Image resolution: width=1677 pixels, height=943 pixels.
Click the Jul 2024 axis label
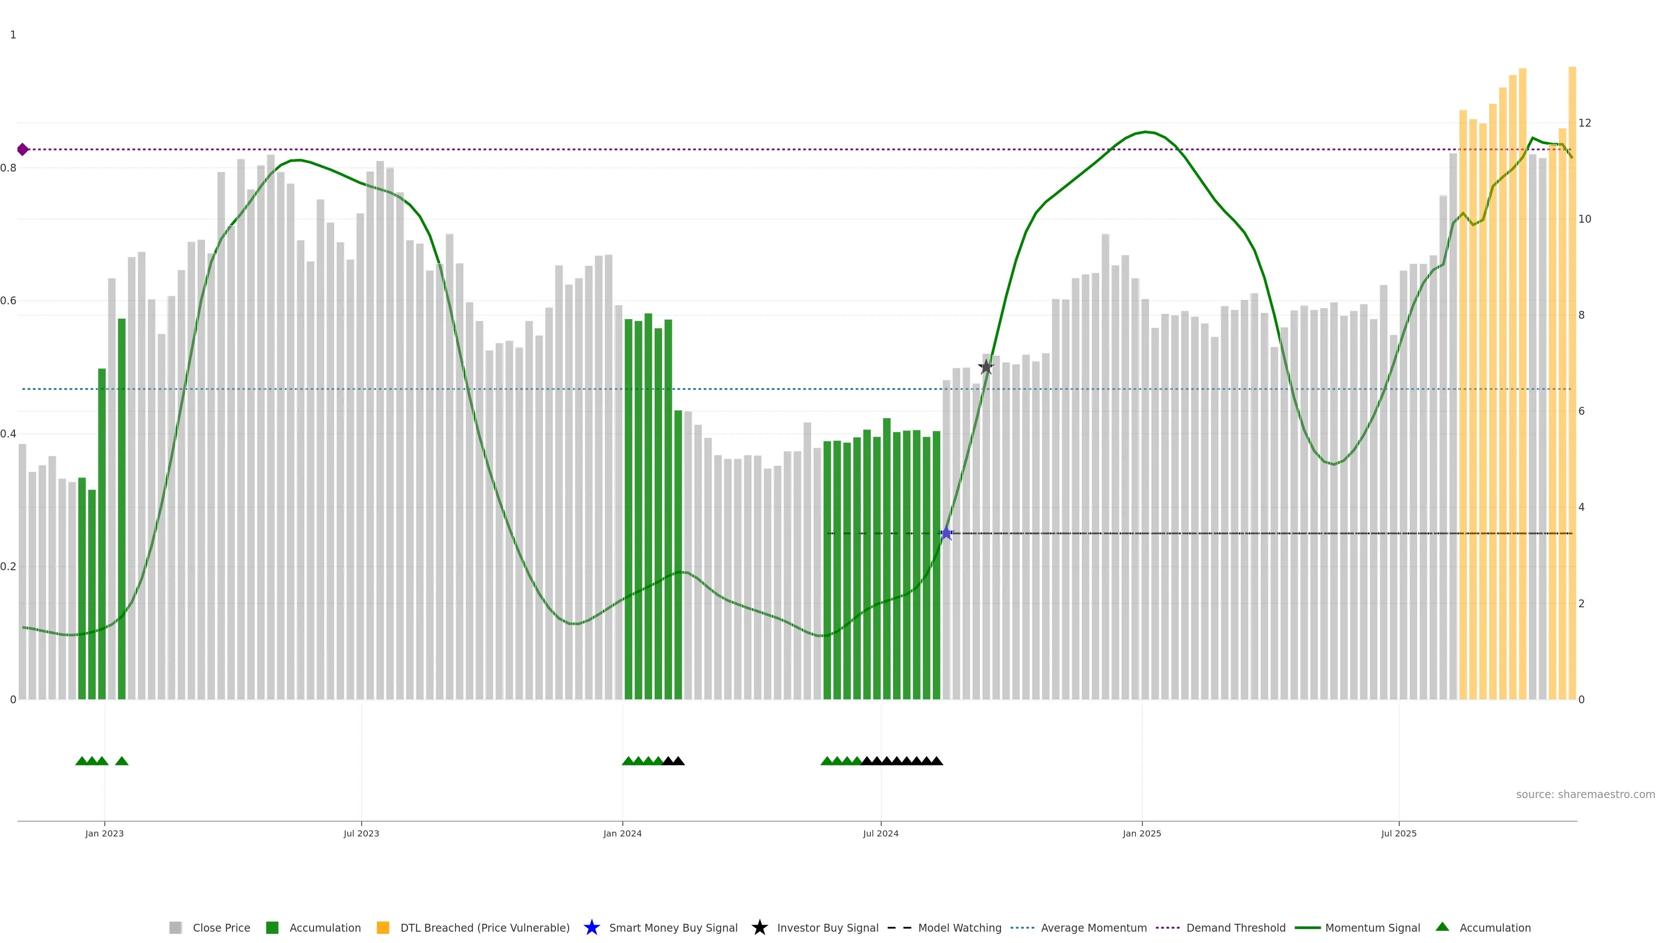[880, 833]
